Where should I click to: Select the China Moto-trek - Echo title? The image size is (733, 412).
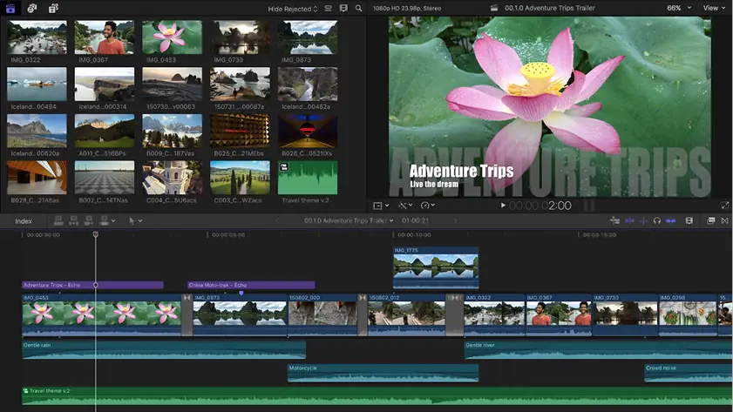251,285
